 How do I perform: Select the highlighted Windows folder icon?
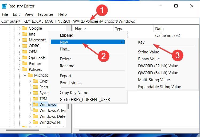[x=36, y=104]
